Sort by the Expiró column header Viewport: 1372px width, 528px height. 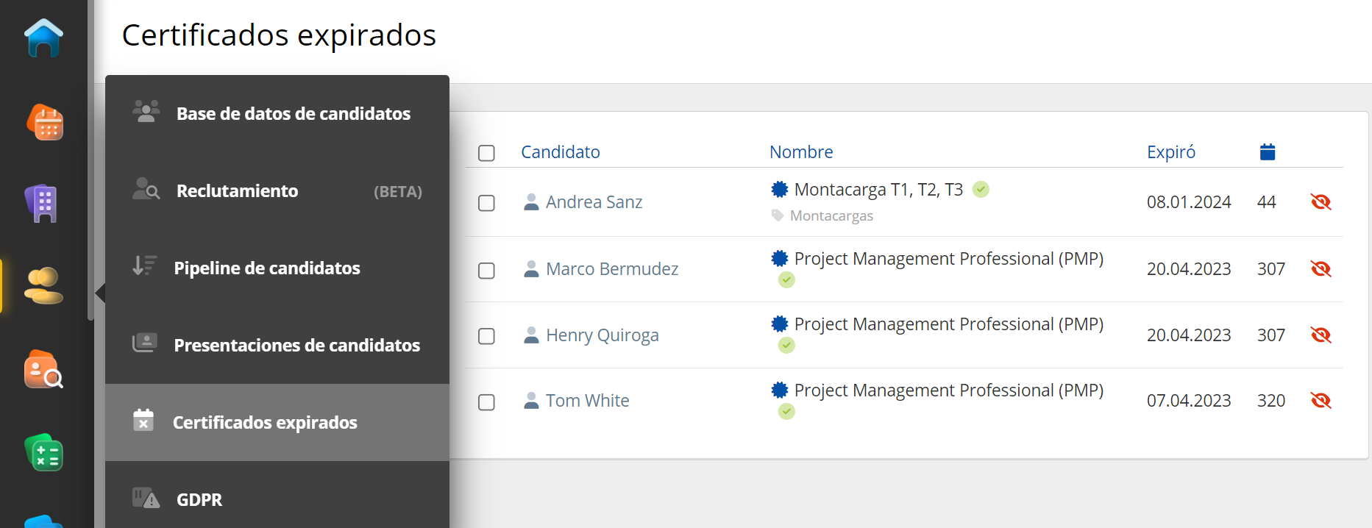[1170, 152]
